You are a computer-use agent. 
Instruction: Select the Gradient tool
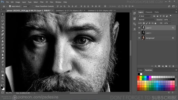coord(3,51)
